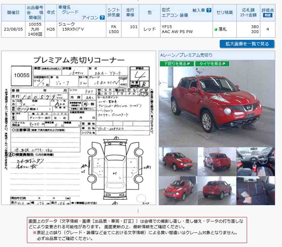Click the 下回りを見る underbody button
This screenshot has width=282, height=247.
(x=177, y=64)
